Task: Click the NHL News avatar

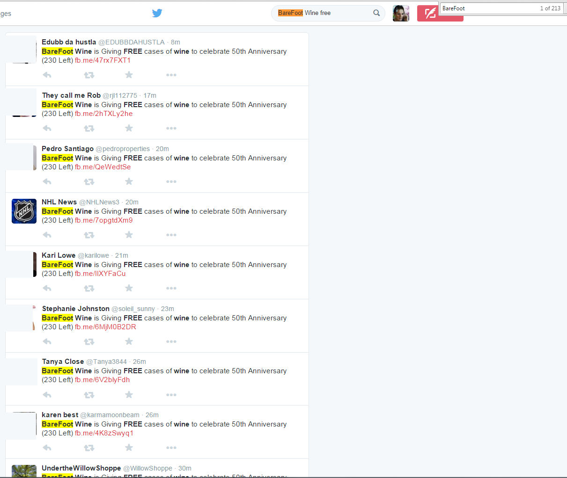Action: point(24,211)
